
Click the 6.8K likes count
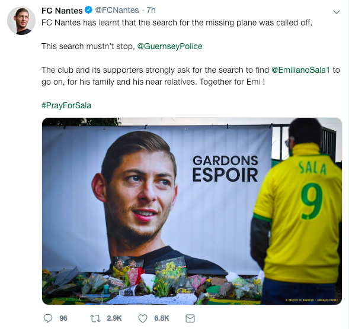pos(162,318)
